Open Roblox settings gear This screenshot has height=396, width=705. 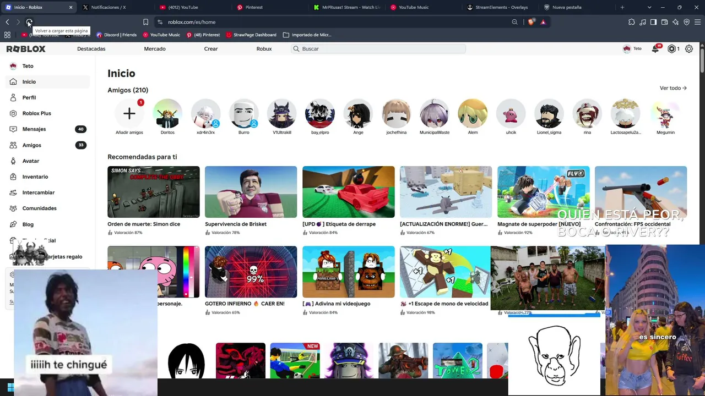[x=689, y=49]
